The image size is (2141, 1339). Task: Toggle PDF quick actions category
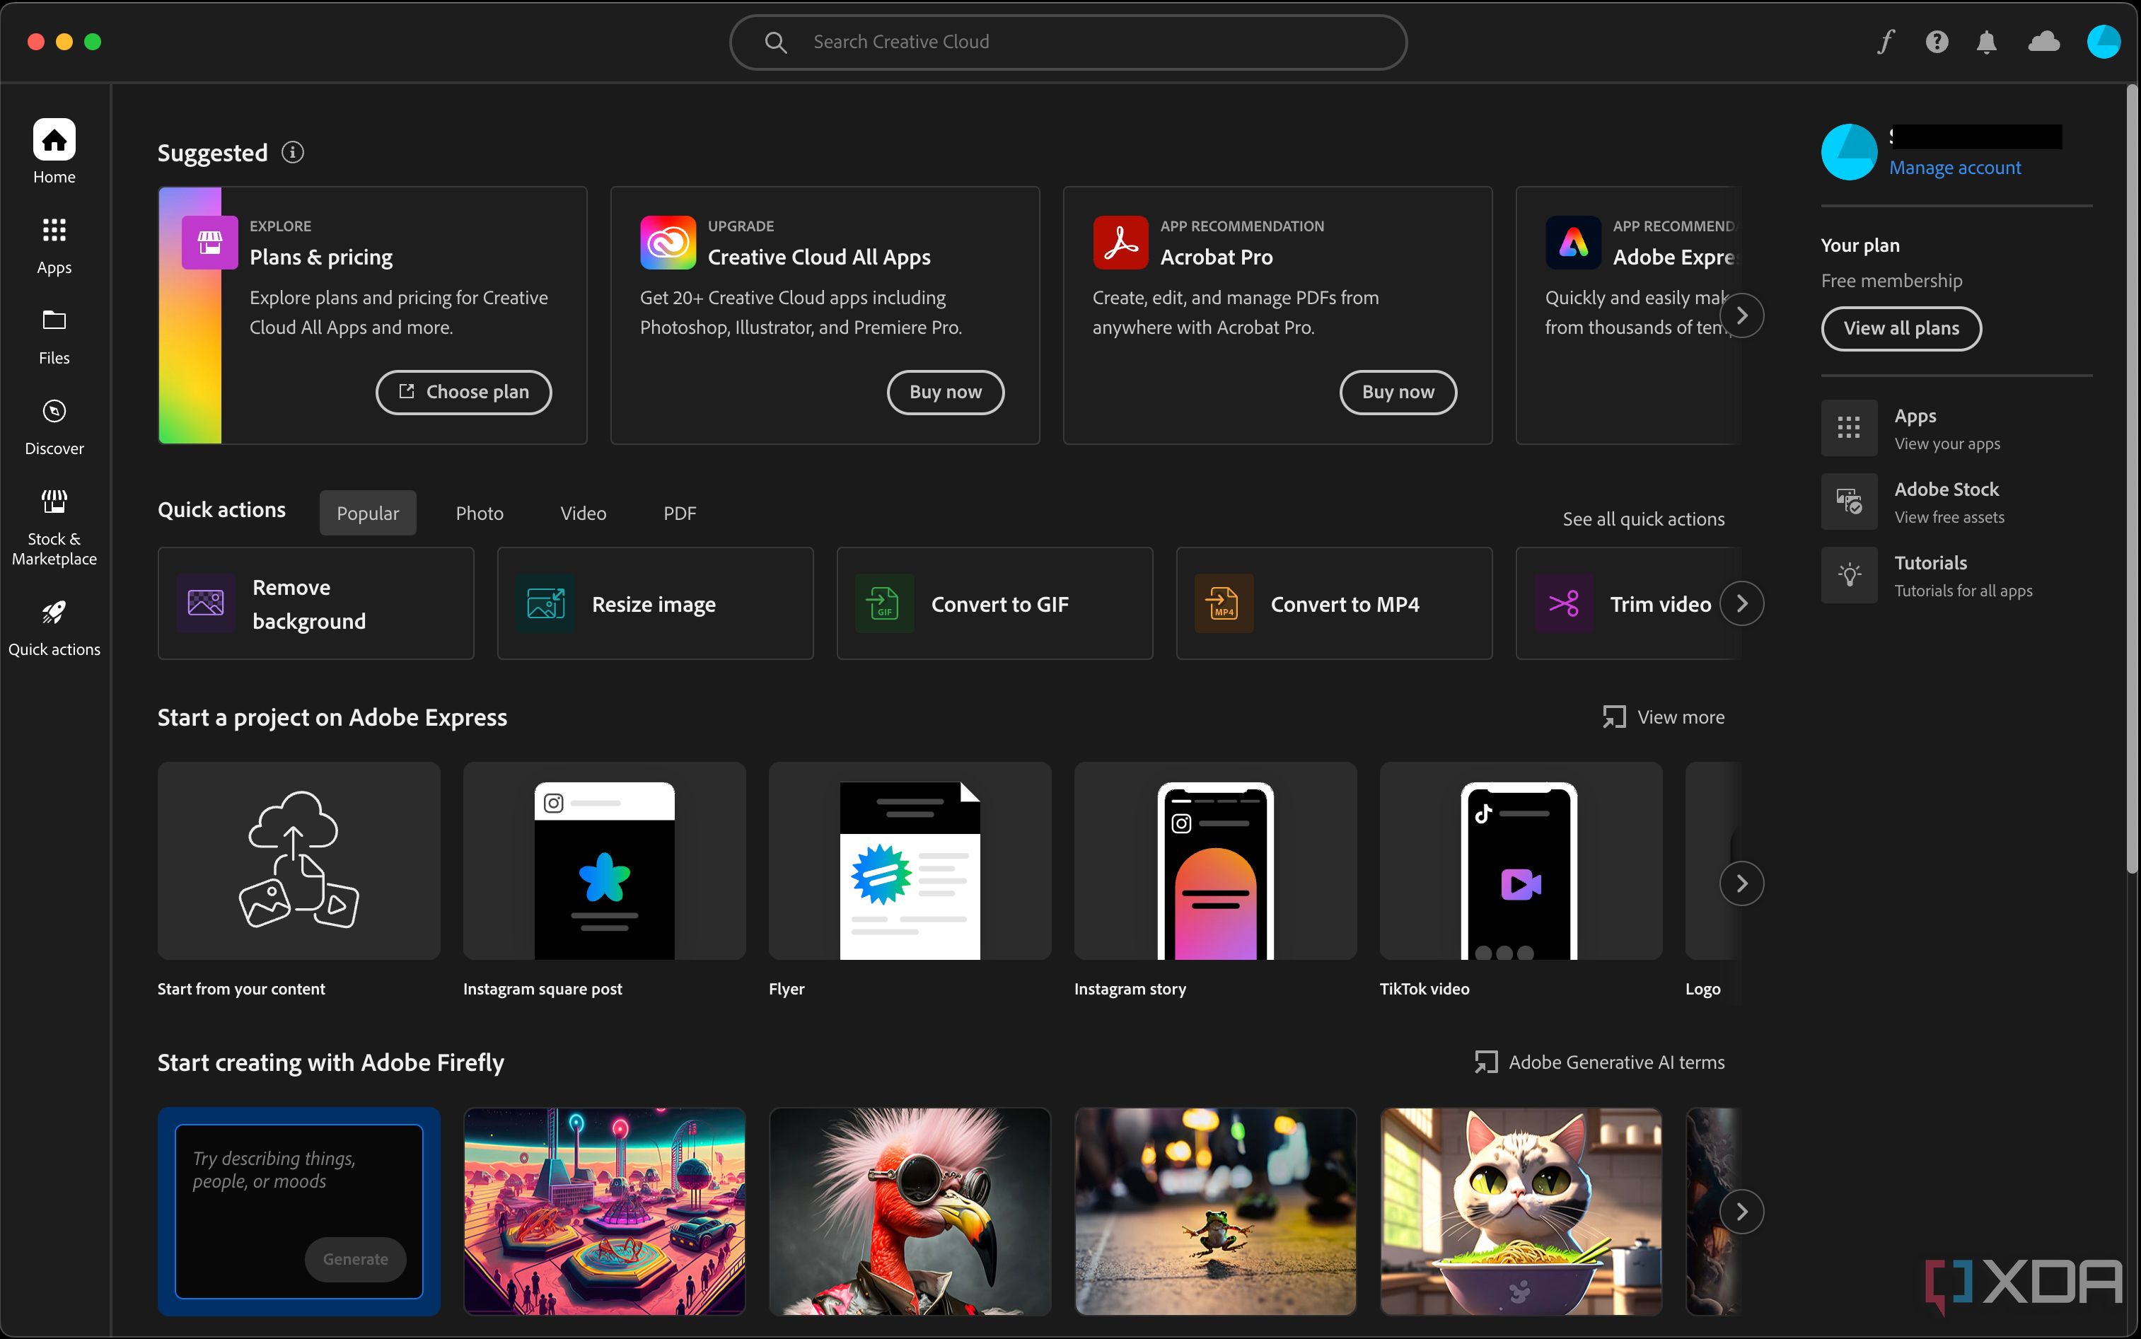(x=679, y=512)
